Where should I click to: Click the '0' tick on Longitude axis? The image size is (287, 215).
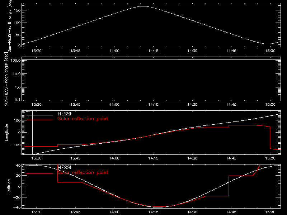pyautogui.click(x=19, y=133)
